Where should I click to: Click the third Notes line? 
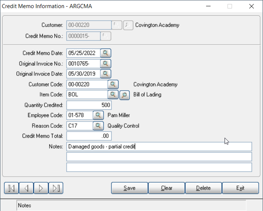[x=159, y=167]
